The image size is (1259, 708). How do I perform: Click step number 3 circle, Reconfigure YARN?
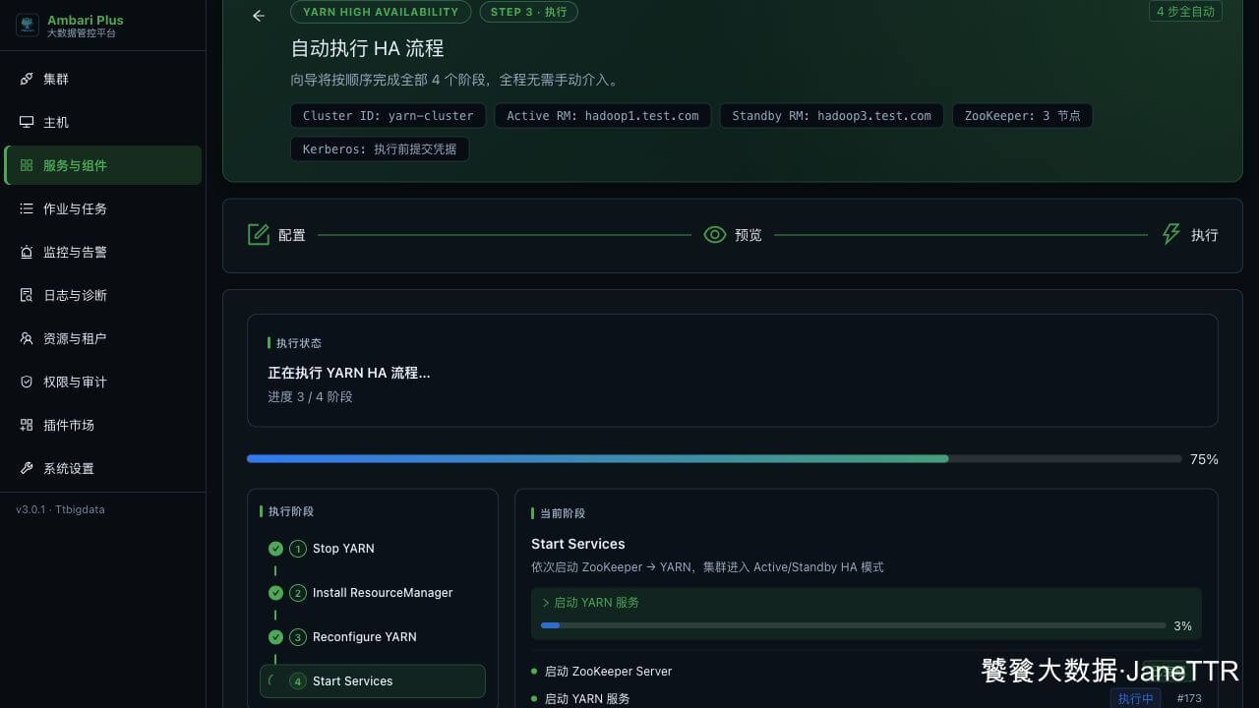click(298, 637)
